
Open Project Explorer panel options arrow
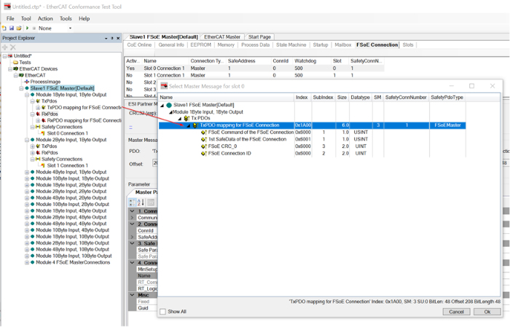pyautogui.click(x=106, y=39)
